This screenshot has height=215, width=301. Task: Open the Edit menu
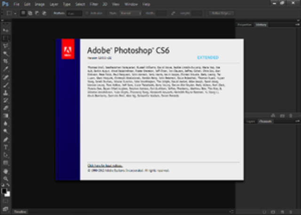click(x=27, y=4)
